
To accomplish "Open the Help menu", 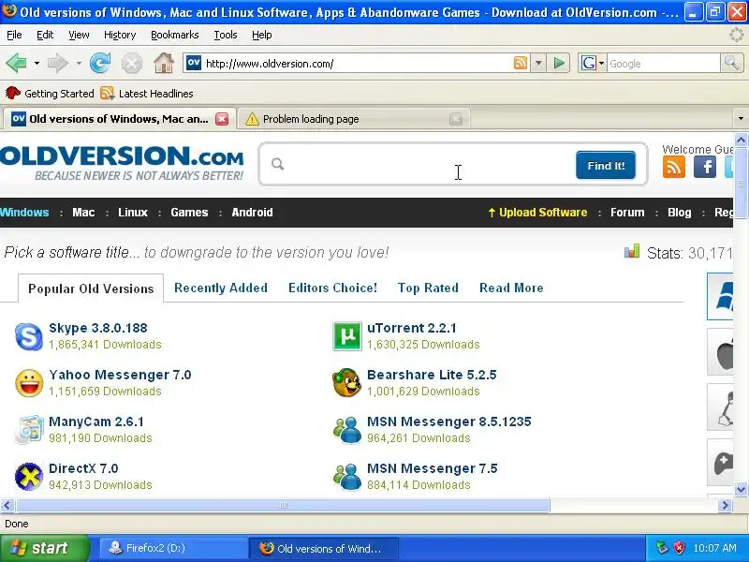I will tap(262, 35).
